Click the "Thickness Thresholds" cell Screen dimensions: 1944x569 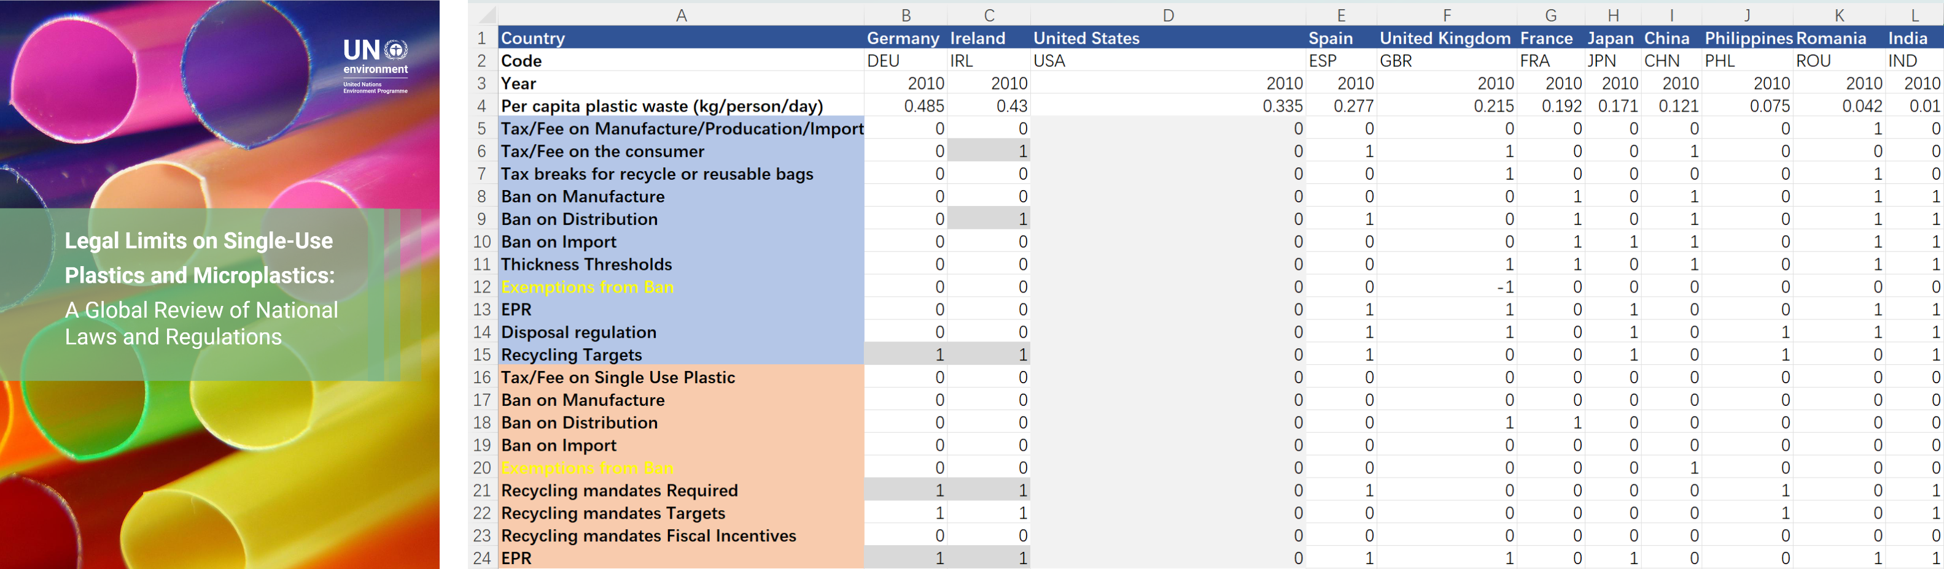(x=681, y=264)
